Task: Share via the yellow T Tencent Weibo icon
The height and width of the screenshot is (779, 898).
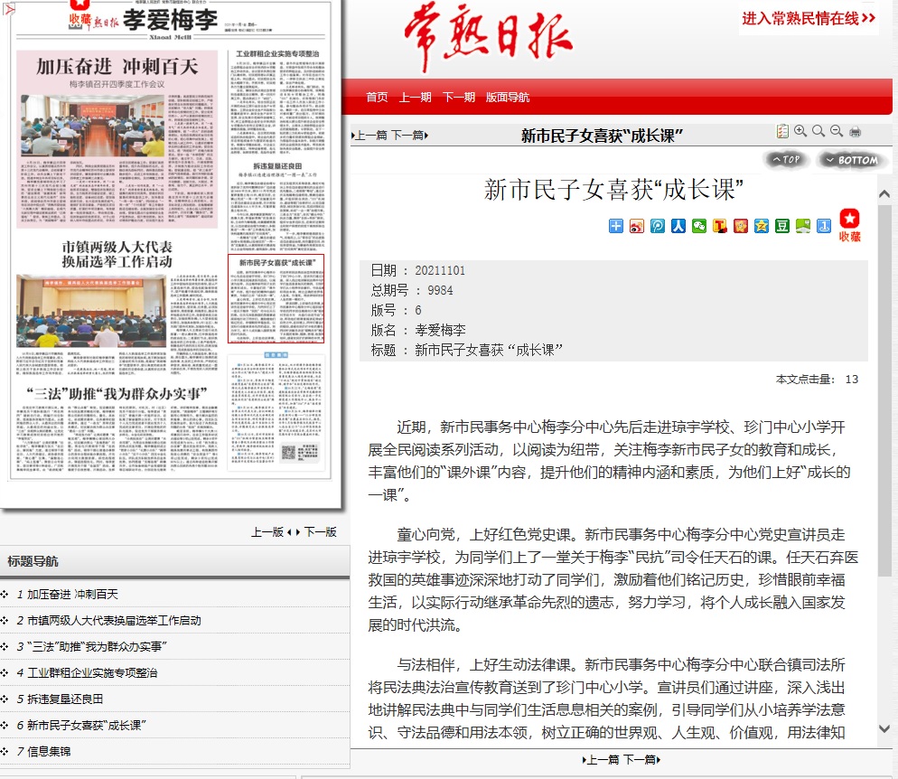Action: point(720,226)
